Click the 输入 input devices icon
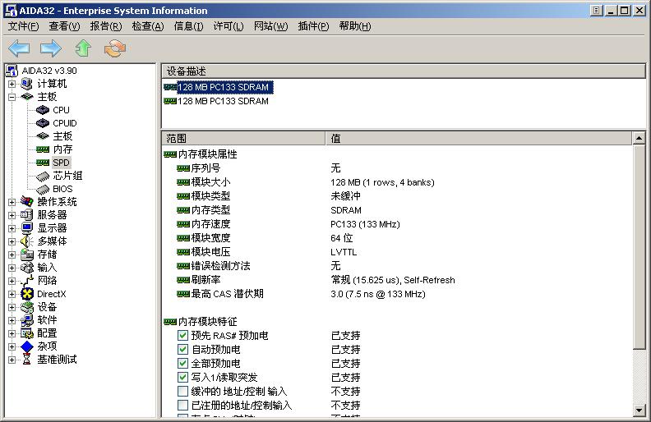Screen dimensions: 651x422 26,268
